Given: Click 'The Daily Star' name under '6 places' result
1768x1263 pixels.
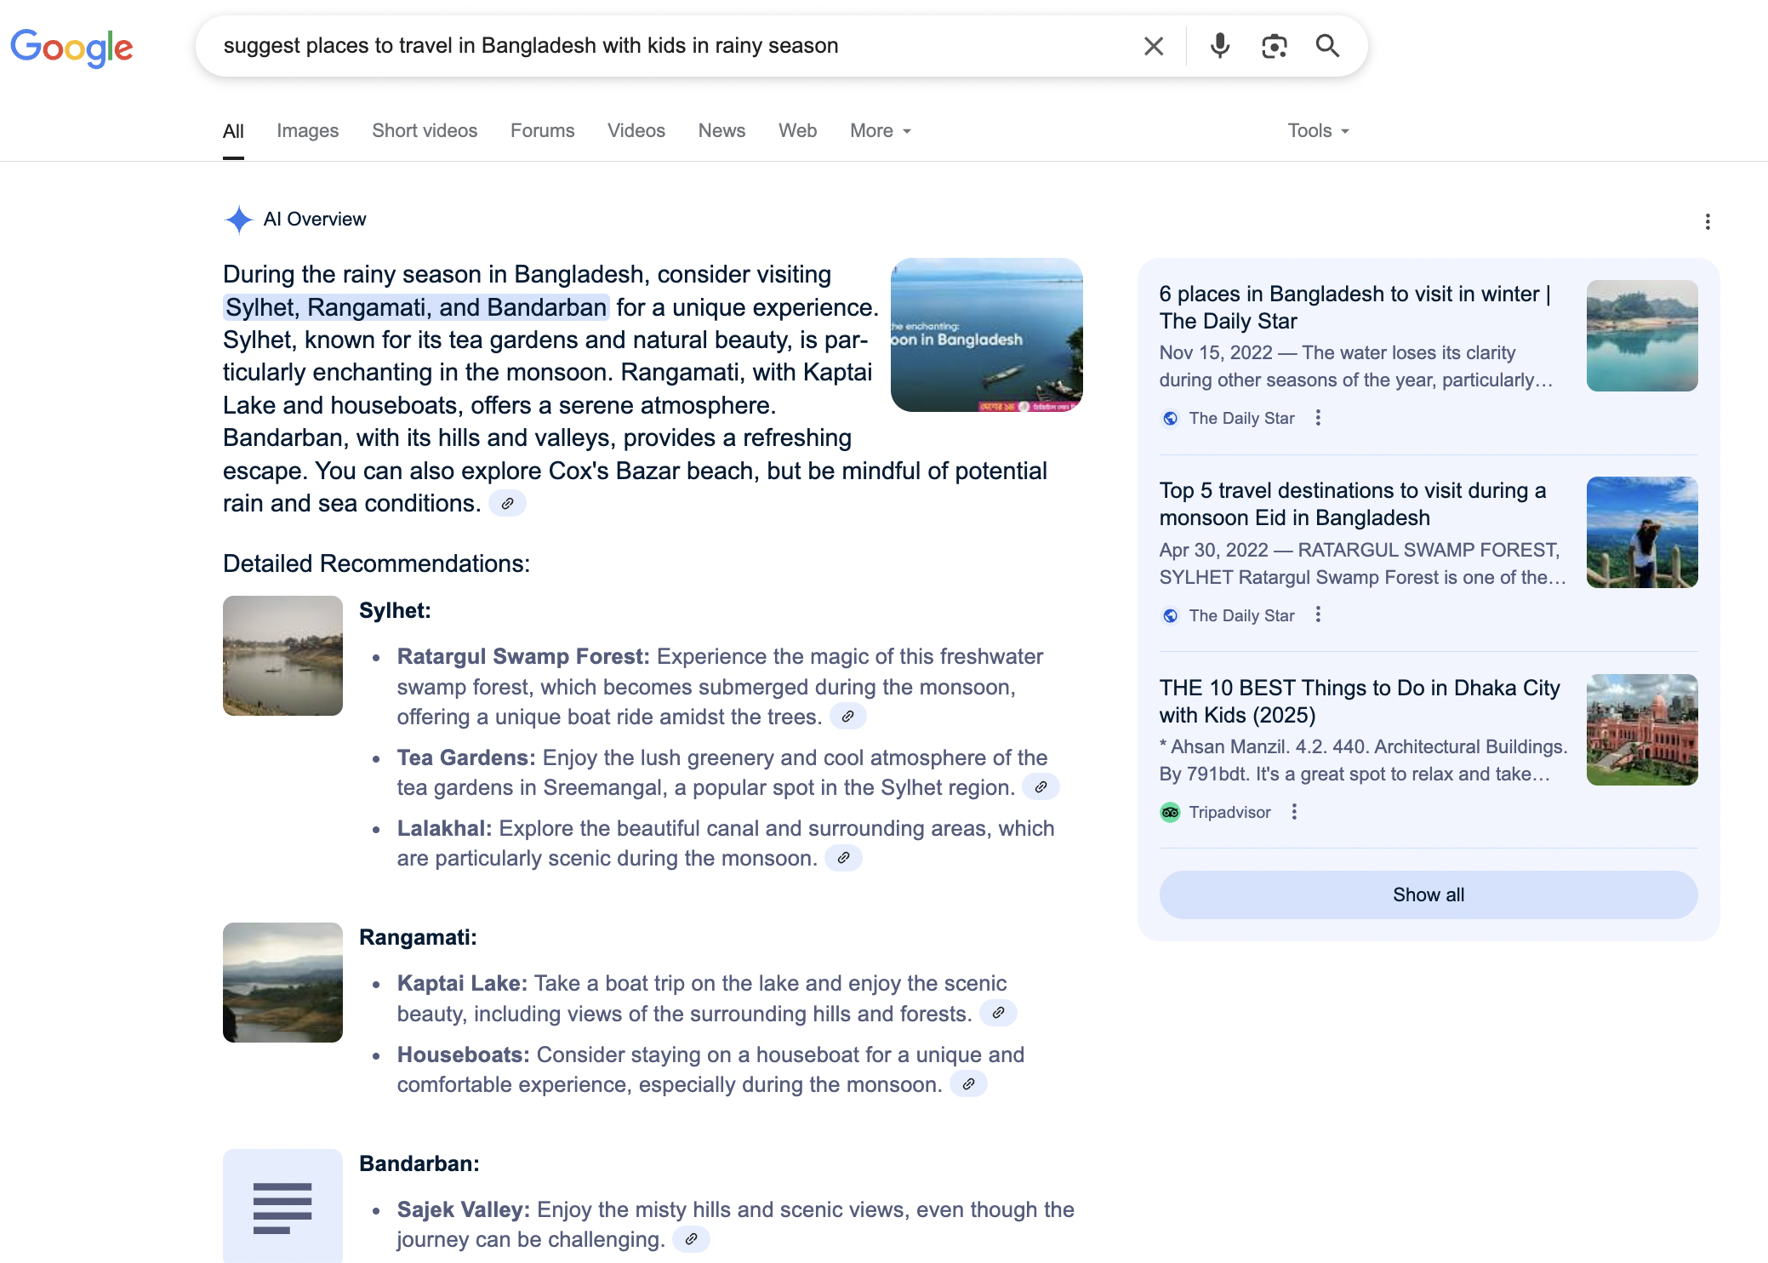Looking at the screenshot, I should tap(1241, 418).
